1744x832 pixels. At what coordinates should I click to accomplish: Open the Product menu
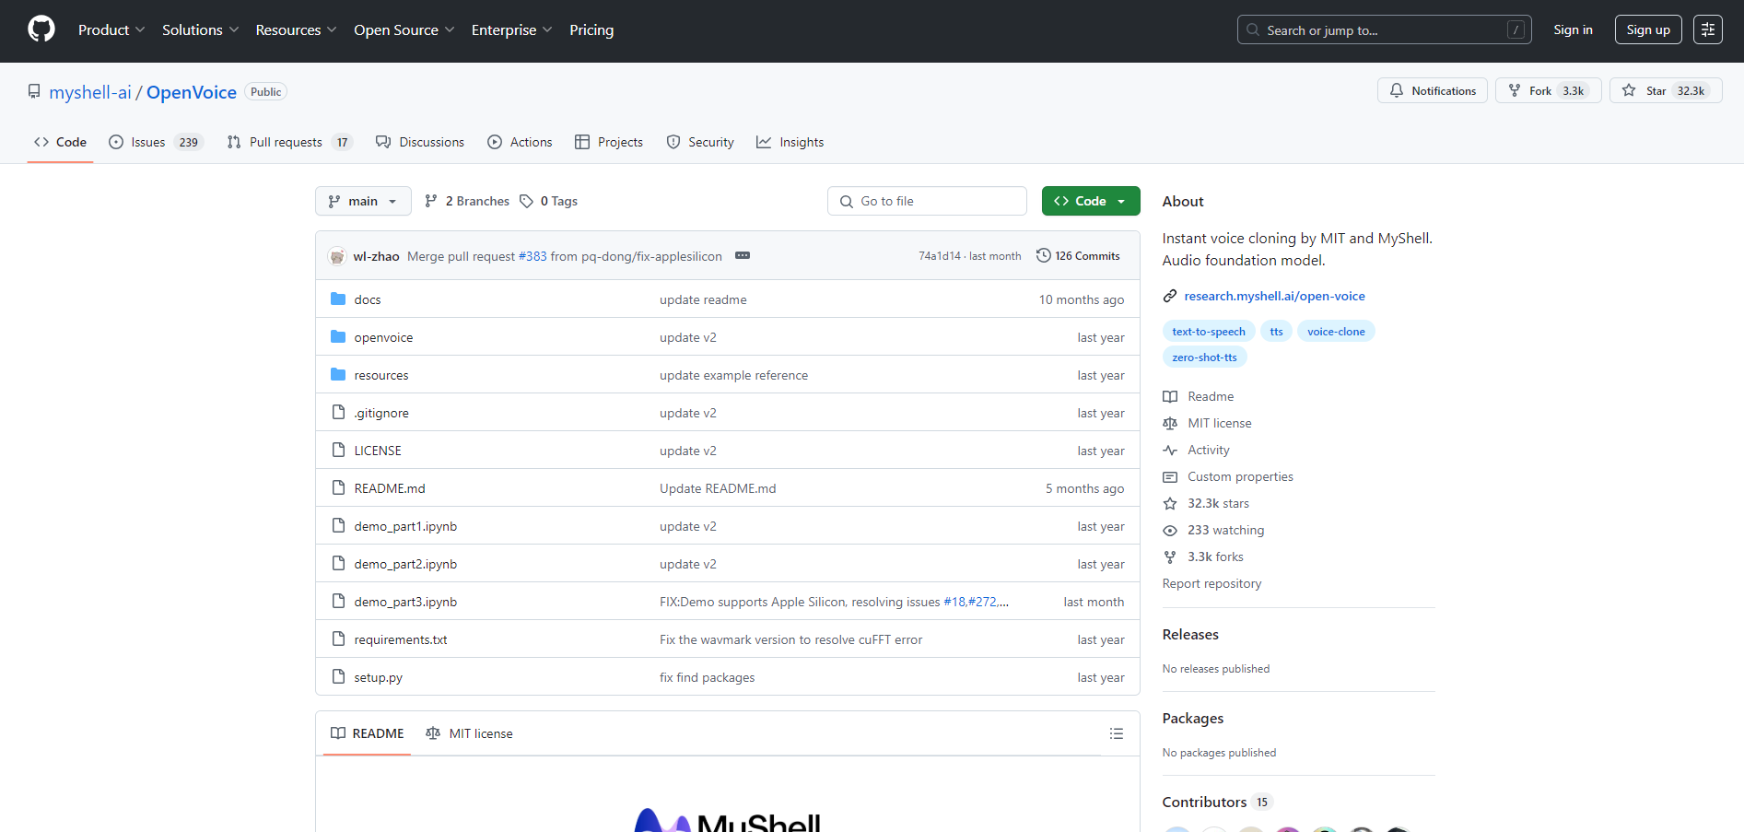(111, 29)
